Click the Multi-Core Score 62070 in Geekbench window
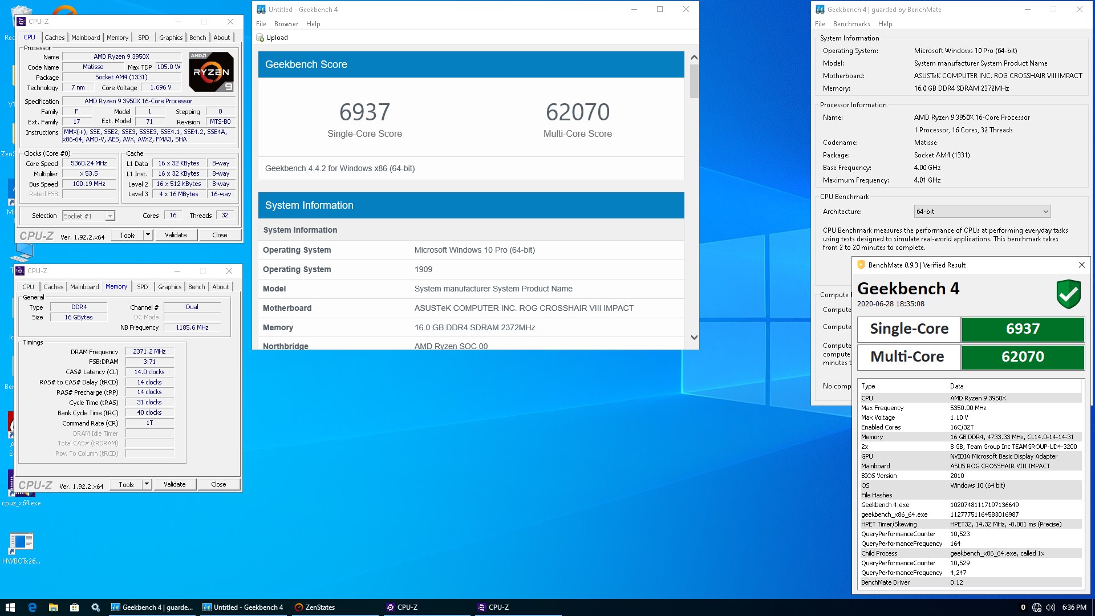This screenshot has height=616, width=1095. [x=578, y=112]
